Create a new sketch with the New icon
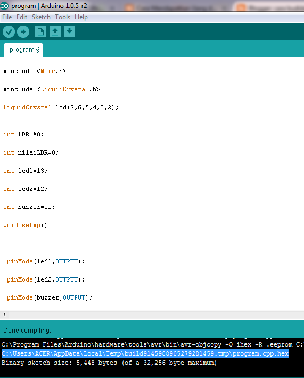The height and width of the screenshot is (378, 304). pyautogui.click(x=40, y=32)
